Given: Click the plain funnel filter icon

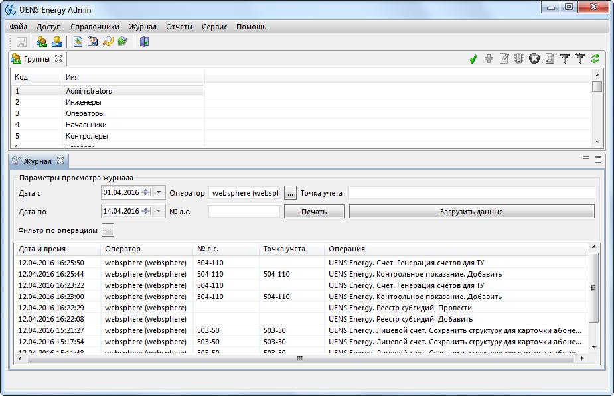Looking at the screenshot, I should click(x=565, y=58).
